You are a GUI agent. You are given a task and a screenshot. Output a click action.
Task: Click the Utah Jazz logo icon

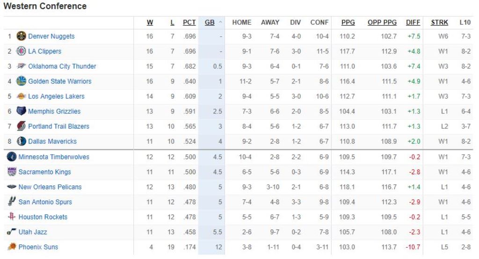tap(12, 232)
